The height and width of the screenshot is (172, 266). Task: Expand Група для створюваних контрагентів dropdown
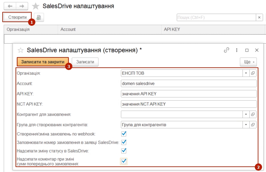pos(246,125)
